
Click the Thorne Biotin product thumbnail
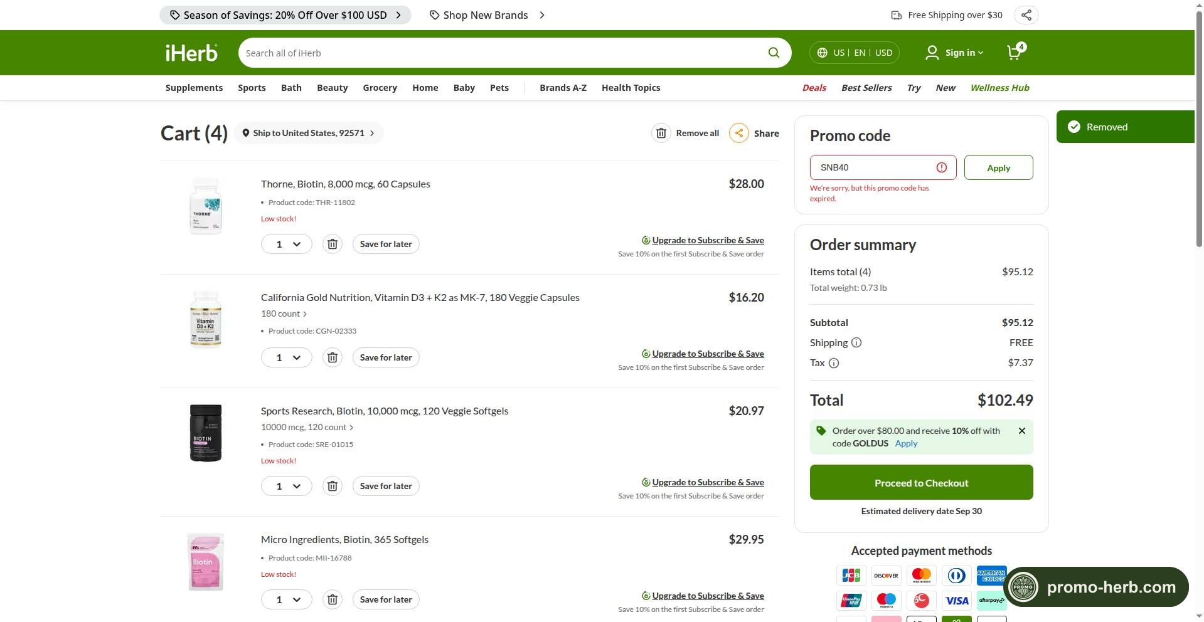tap(205, 206)
